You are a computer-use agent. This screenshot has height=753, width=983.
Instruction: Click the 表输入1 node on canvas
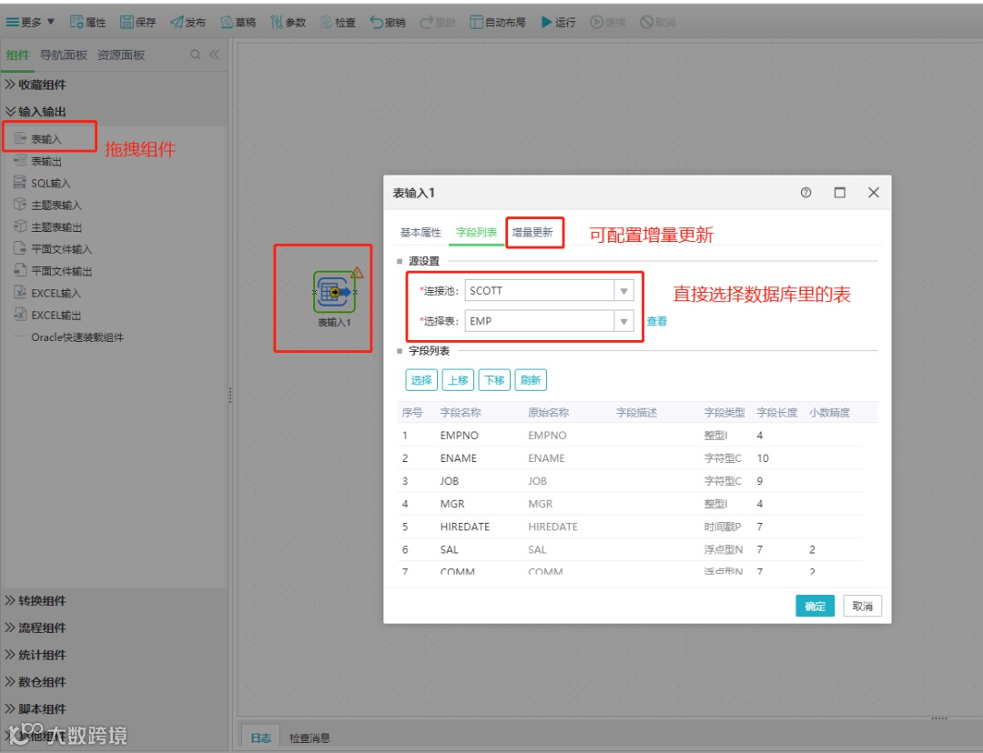point(335,292)
